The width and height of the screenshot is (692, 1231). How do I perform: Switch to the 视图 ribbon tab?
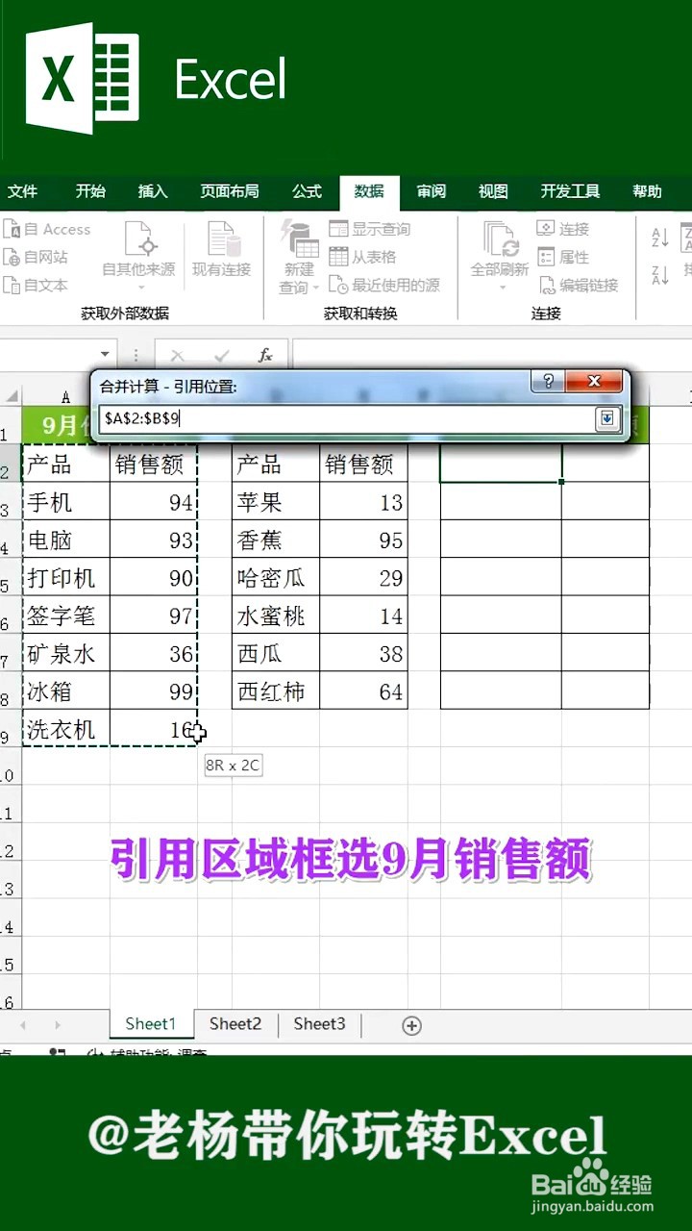pyautogui.click(x=493, y=191)
